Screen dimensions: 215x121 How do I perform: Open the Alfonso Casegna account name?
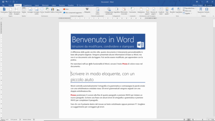[x=198, y=5]
